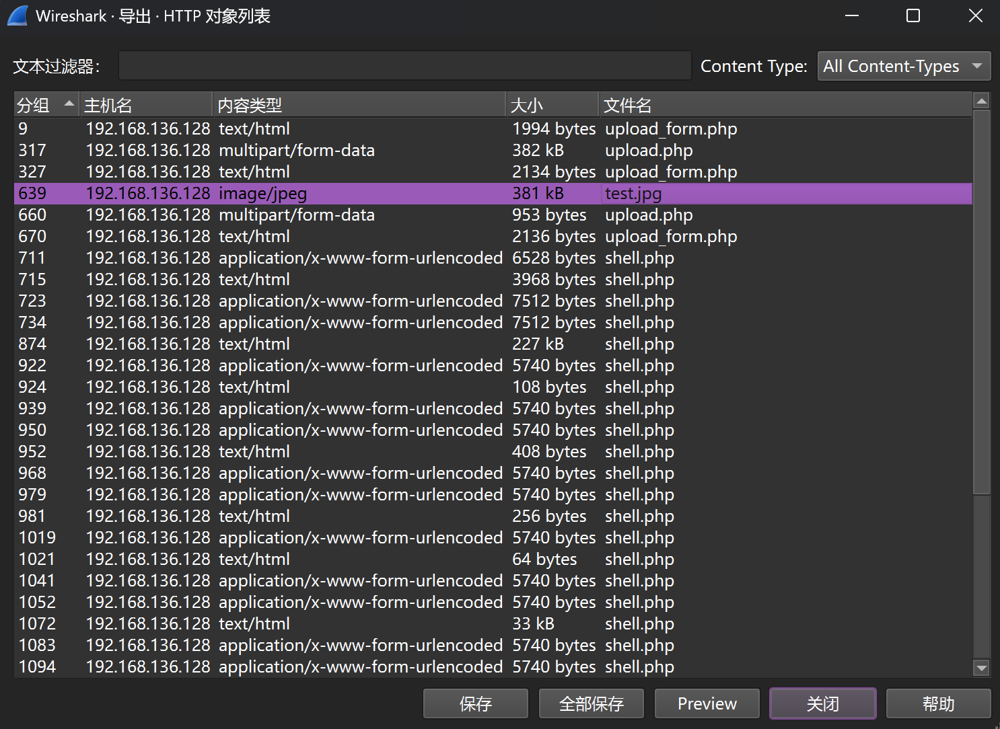Select packet 950 row
Screen dimensions: 1000x729
pyautogui.click(x=493, y=430)
